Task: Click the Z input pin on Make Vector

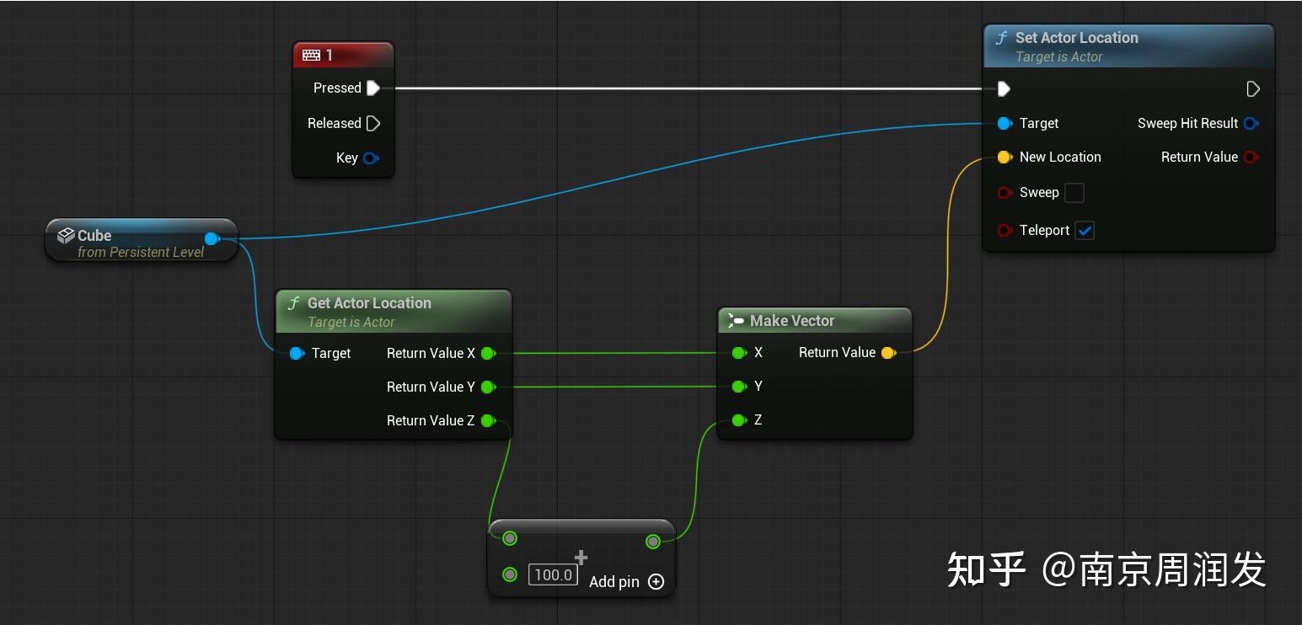Action: pyautogui.click(x=739, y=419)
